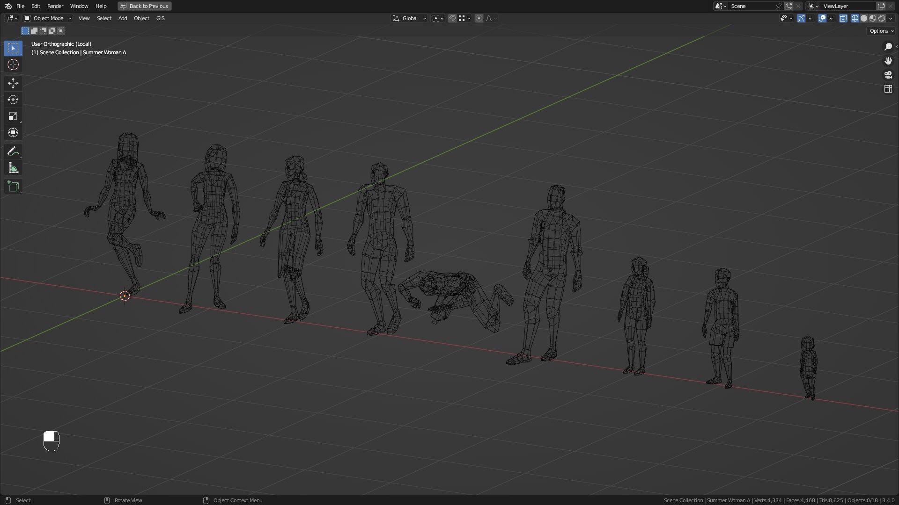
Task: Open editor type dropdown
Action: pos(12,18)
